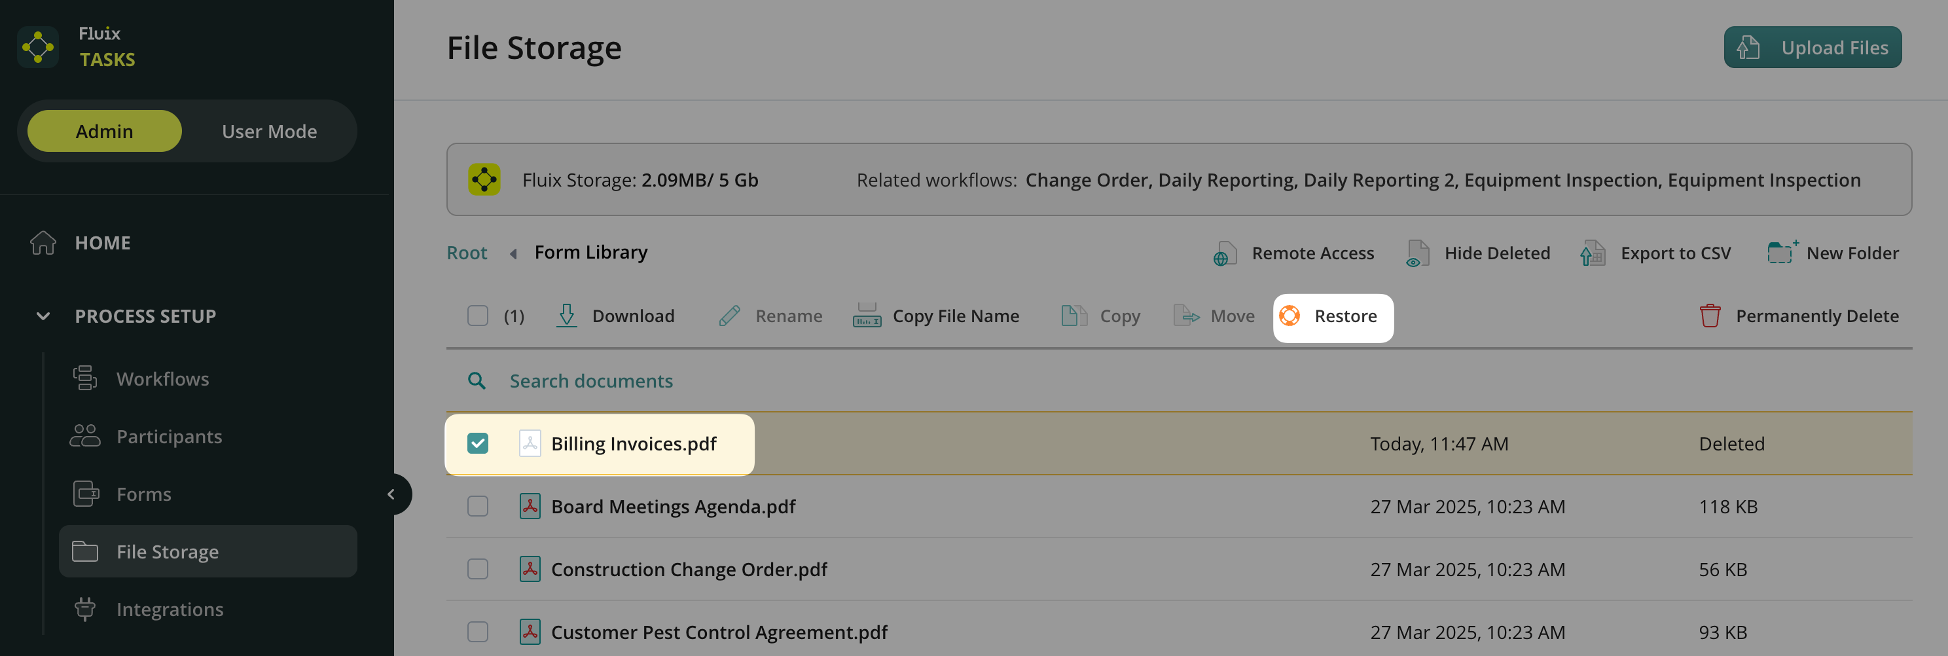Screen dimensions: 1948x656
Task: Click the Export to CSV icon
Action: point(1593,253)
